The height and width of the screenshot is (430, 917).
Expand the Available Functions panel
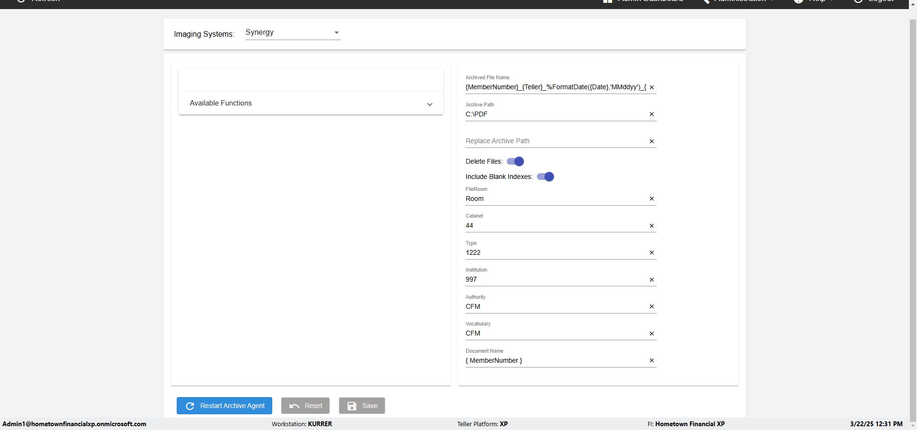click(310, 103)
